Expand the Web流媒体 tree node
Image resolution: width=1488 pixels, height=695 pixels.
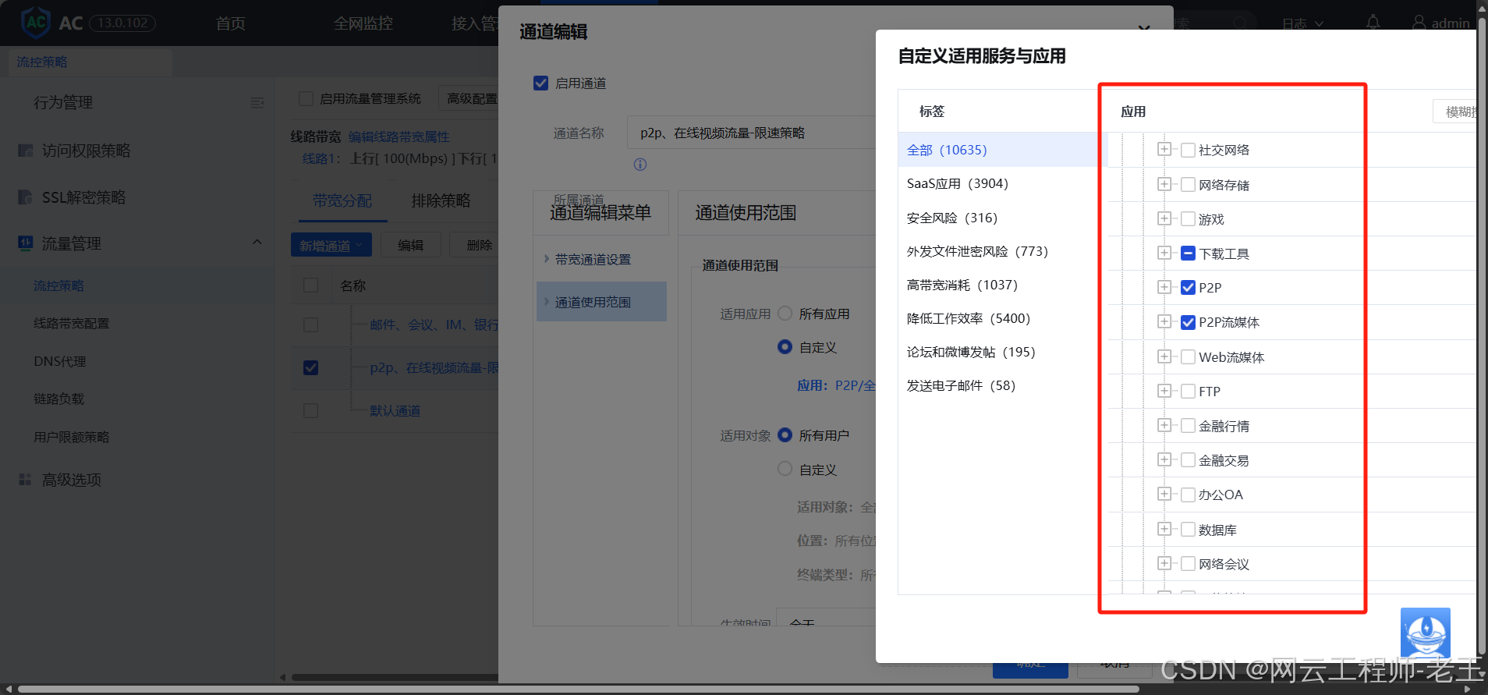1164,357
